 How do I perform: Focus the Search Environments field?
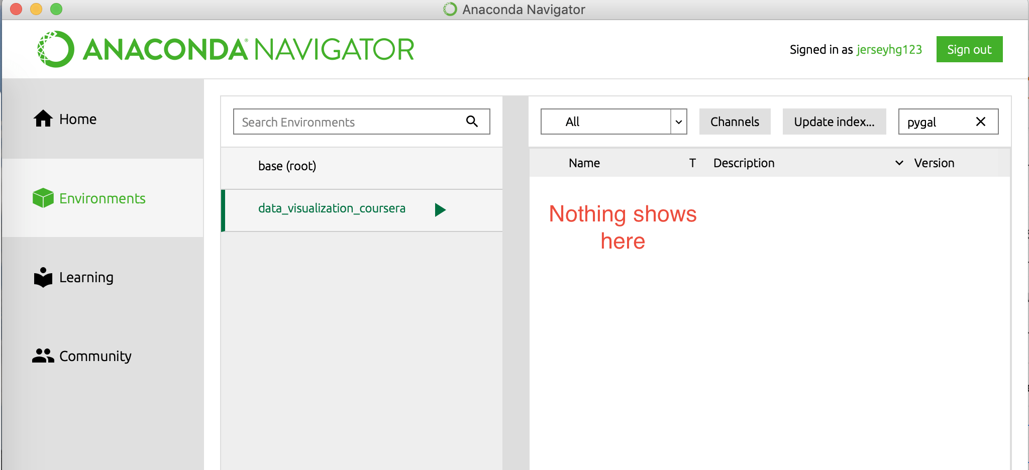[x=361, y=122]
